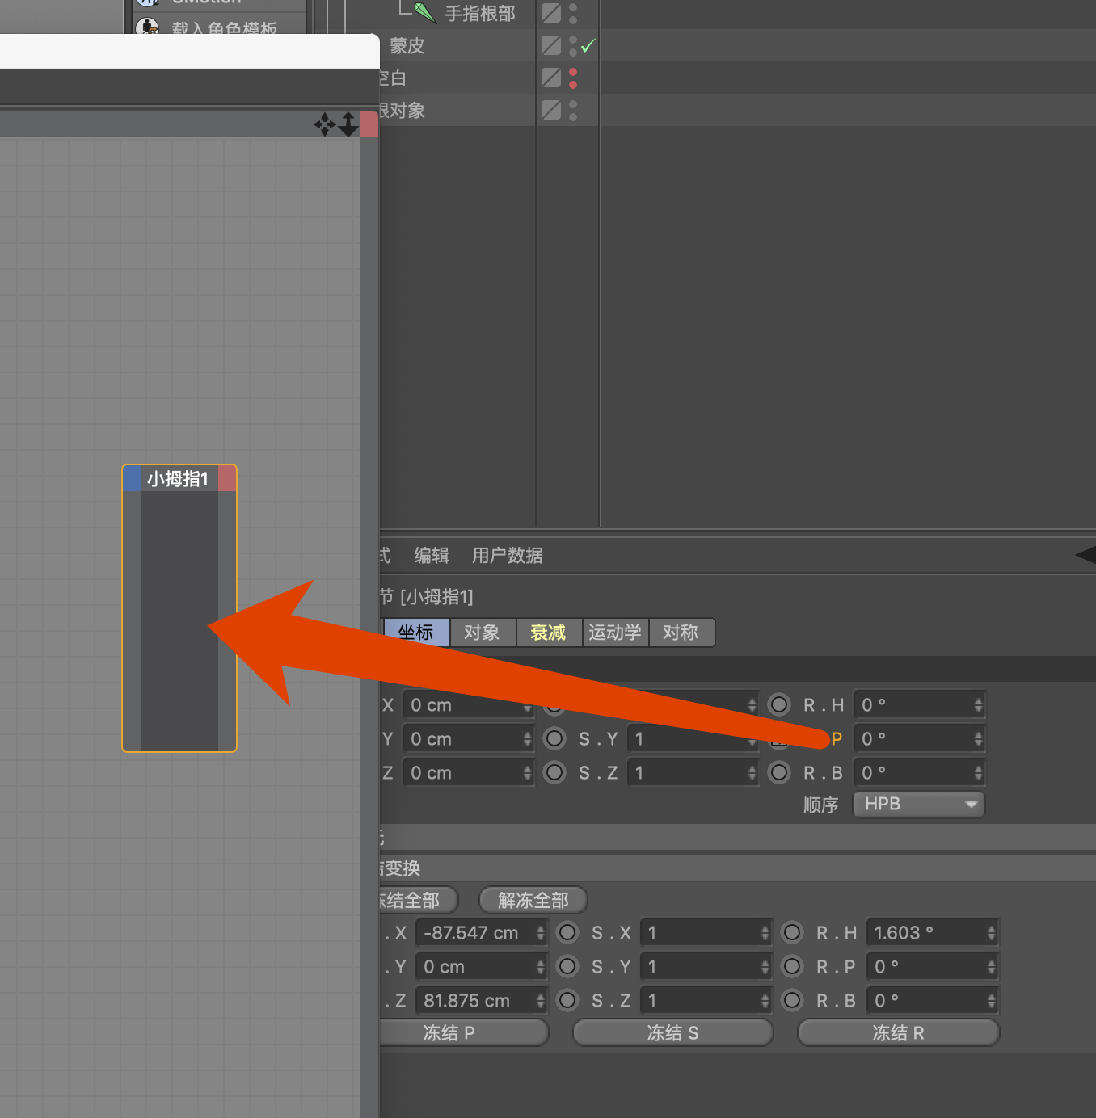Click the layer icon in the 目标对象 row
The image size is (1096, 1118).
coord(551,110)
